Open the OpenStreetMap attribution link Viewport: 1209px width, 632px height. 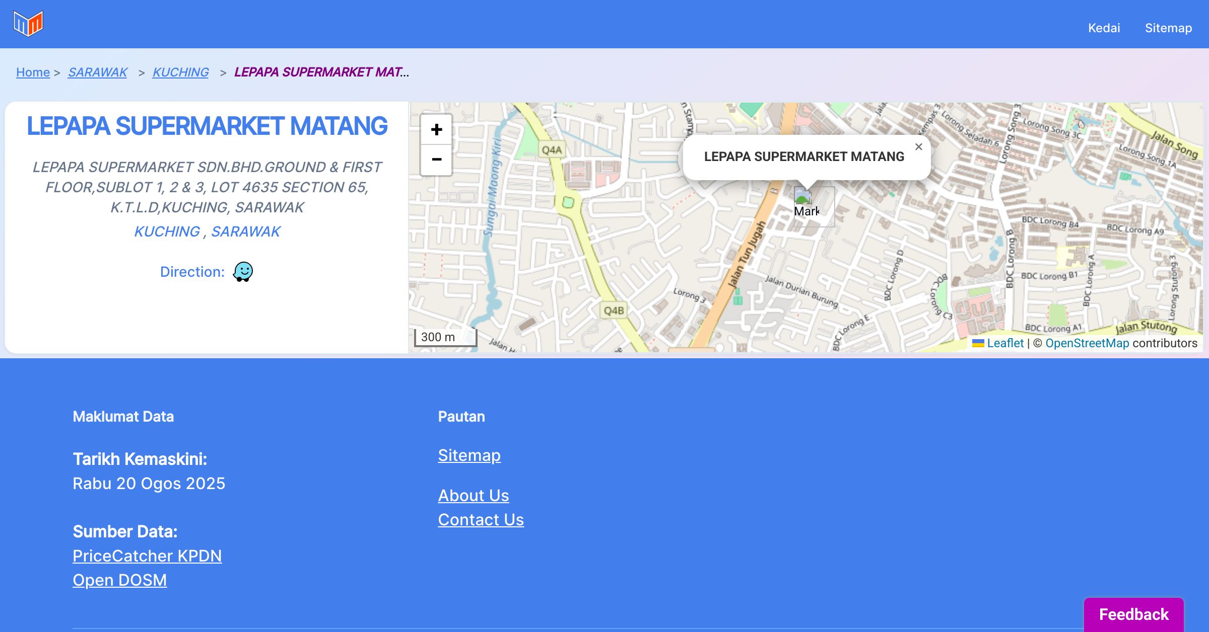[x=1087, y=343]
